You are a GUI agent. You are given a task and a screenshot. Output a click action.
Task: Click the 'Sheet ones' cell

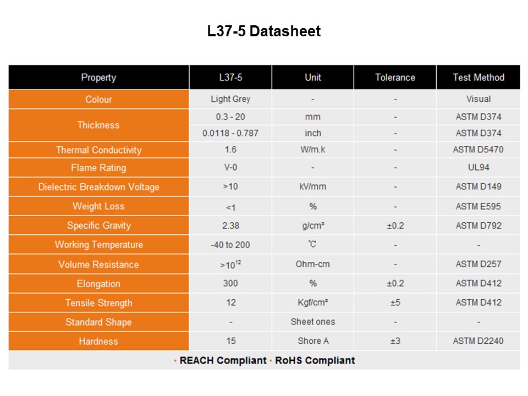313,322
